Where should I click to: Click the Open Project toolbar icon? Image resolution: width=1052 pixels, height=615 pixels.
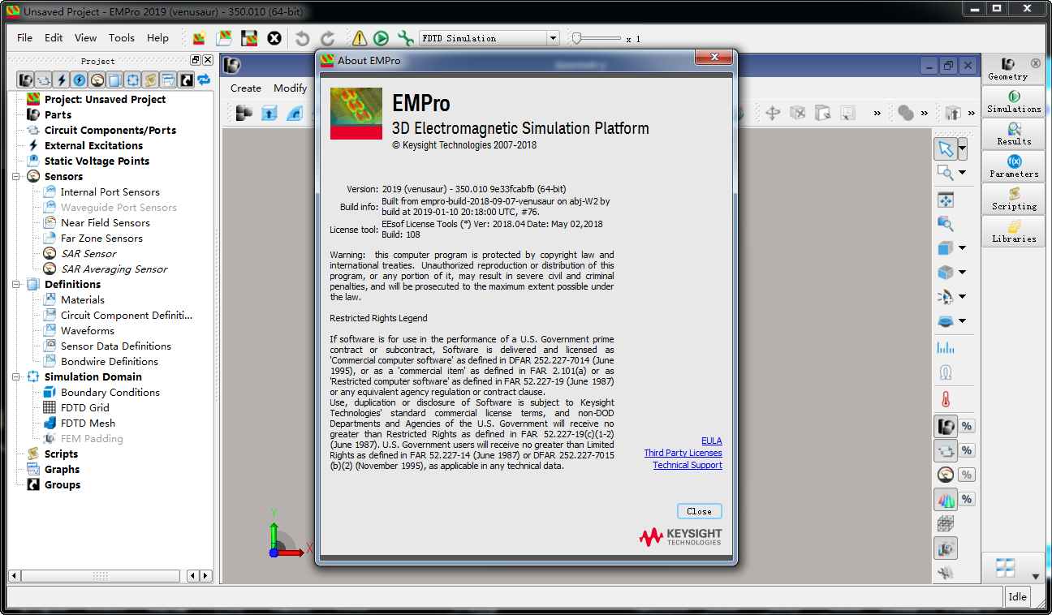224,38
